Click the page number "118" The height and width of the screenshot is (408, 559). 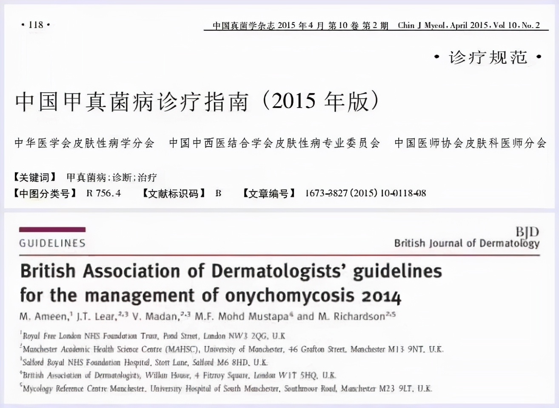(36, 25)
